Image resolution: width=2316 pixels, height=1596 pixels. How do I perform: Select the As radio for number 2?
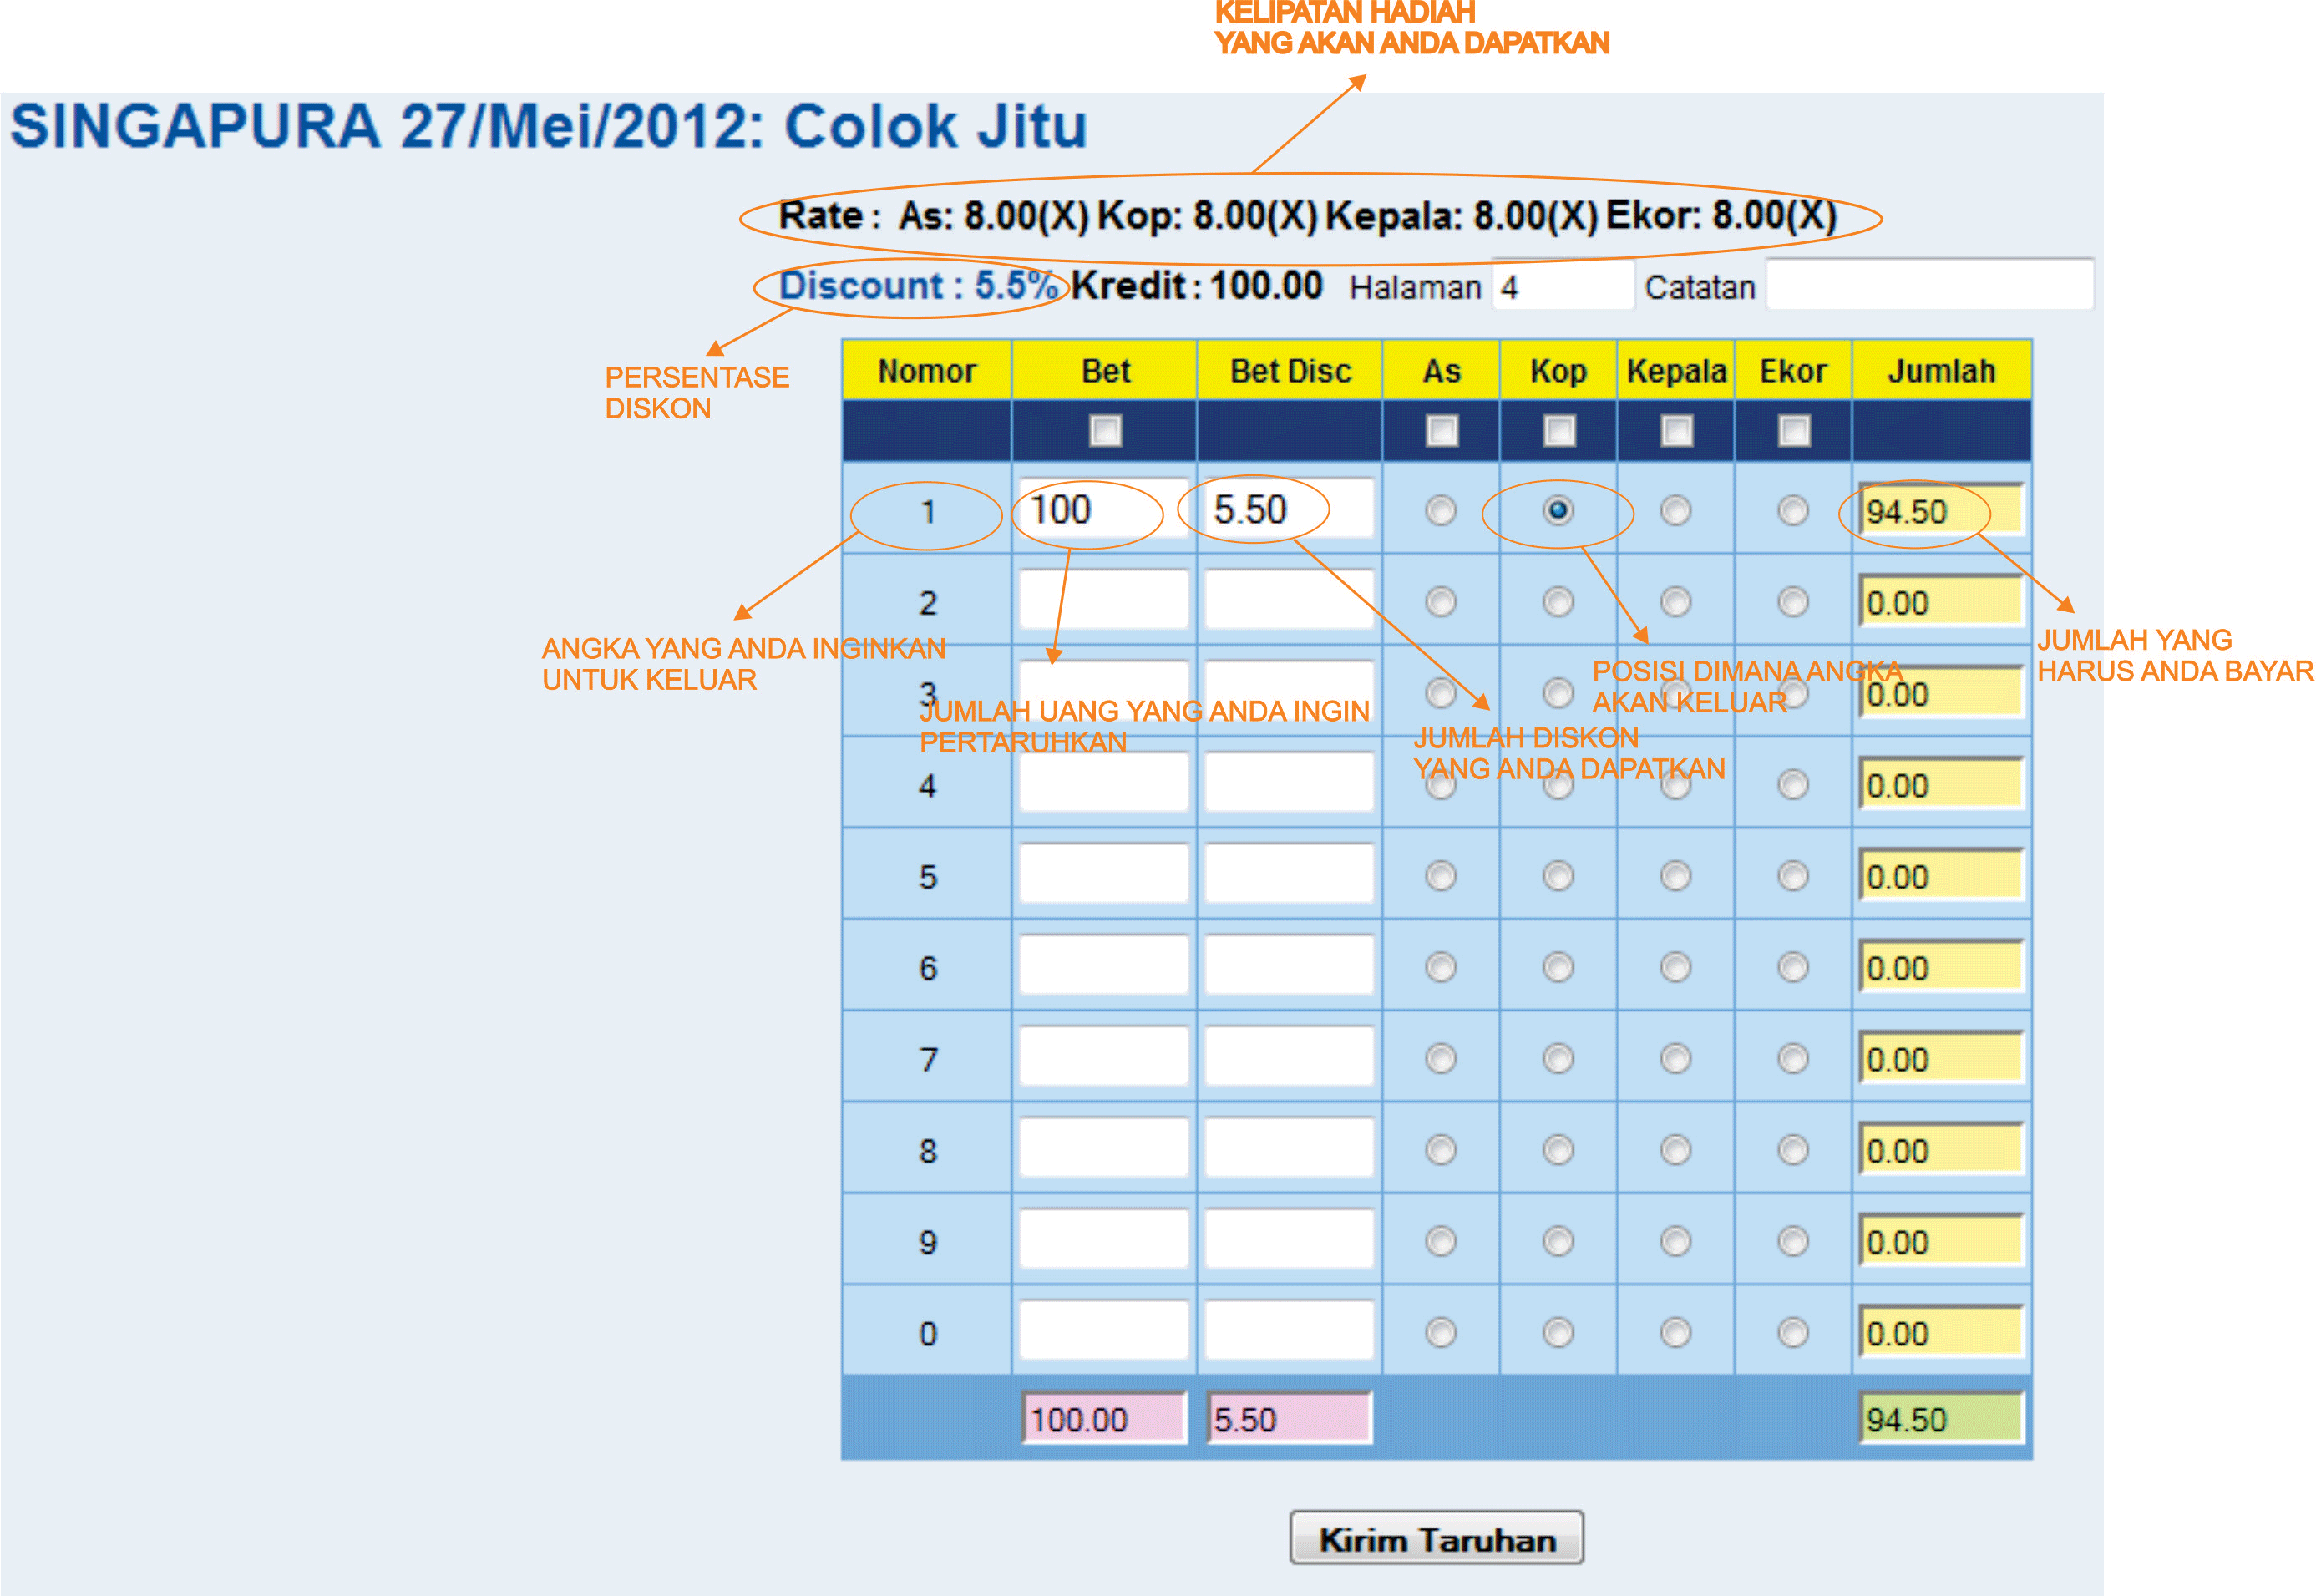click(x=1441, y=602)
